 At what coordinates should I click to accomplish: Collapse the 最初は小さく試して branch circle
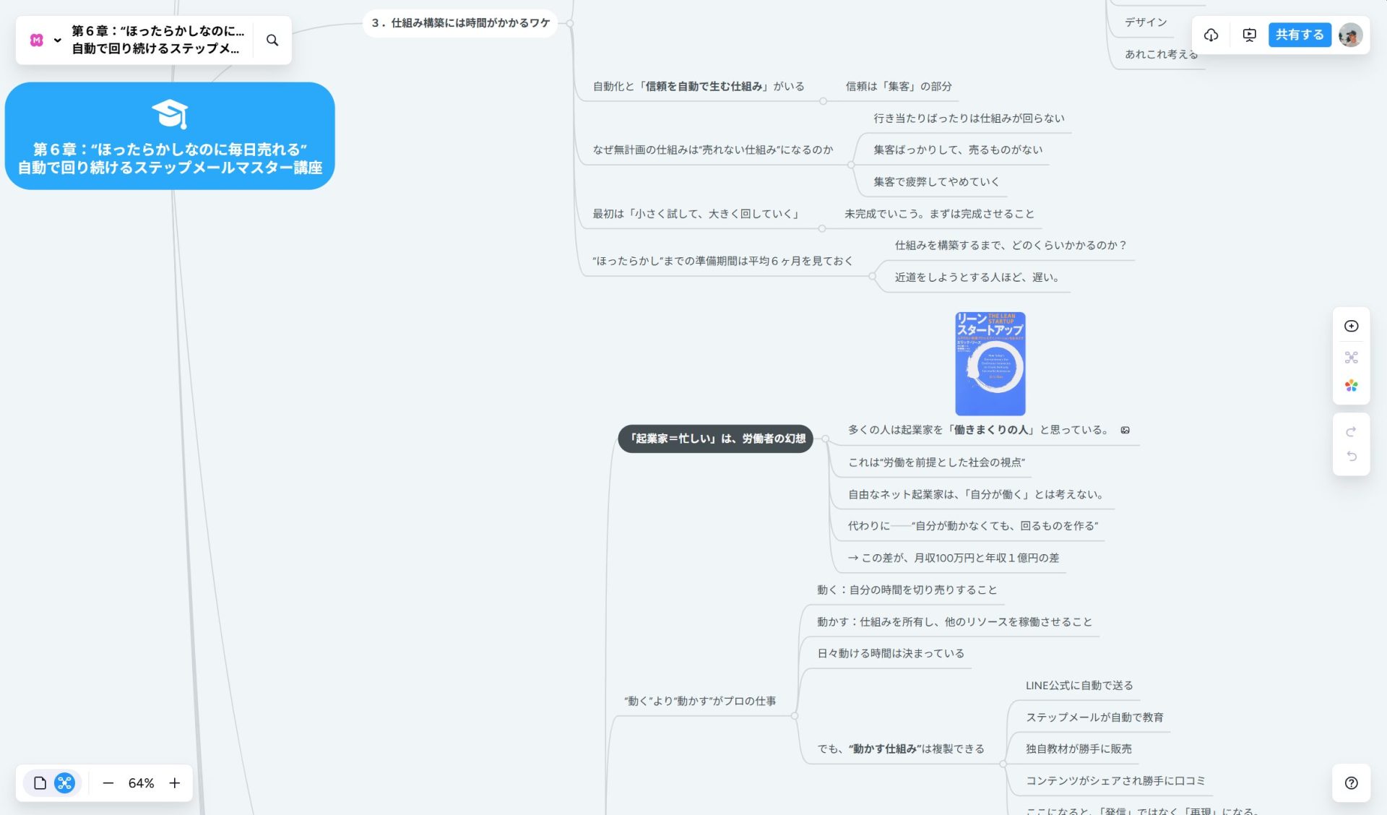click(x=822, y=228)
